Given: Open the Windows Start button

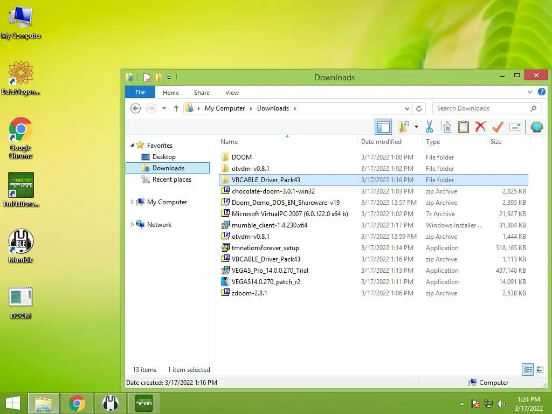Looking at the screenshot, I should click(x=13, y=403).
